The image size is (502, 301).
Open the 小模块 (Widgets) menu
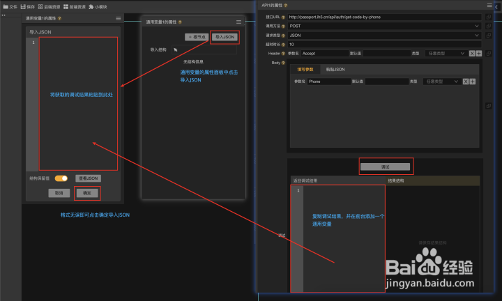[98, 7]
